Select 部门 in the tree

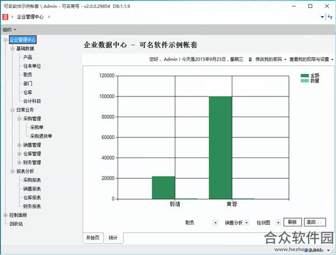(x=28, y=84)
